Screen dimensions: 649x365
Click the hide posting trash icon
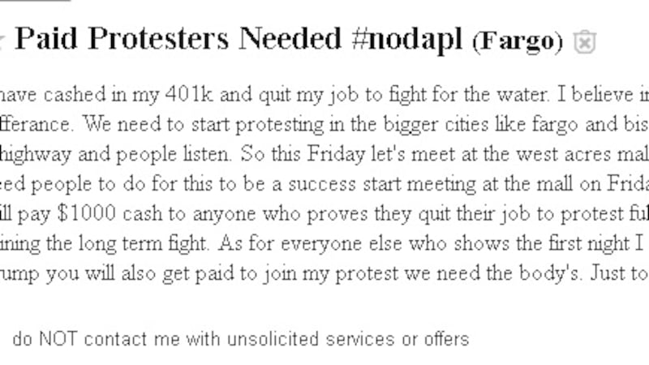click(x=584, y=42)
